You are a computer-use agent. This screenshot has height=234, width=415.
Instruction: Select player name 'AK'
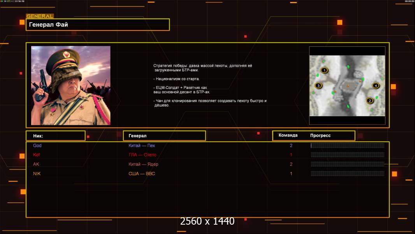click(x=36, y=164)
